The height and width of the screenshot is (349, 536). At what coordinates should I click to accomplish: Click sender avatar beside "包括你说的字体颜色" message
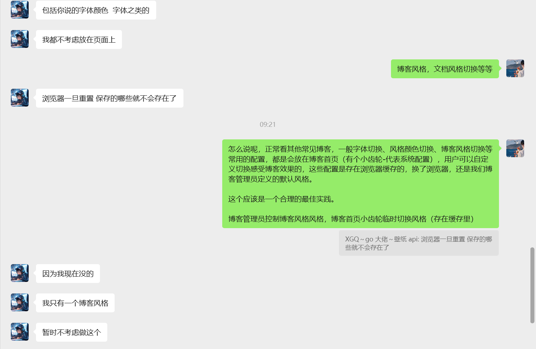pyautogui.click(x=20, y=10)
